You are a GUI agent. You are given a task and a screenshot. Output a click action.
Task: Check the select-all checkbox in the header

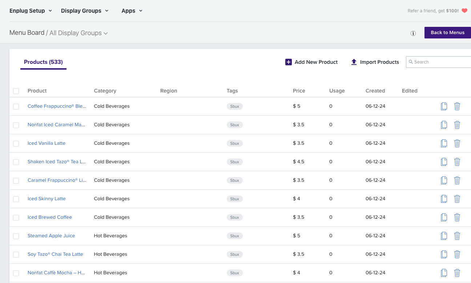point(16,91)
